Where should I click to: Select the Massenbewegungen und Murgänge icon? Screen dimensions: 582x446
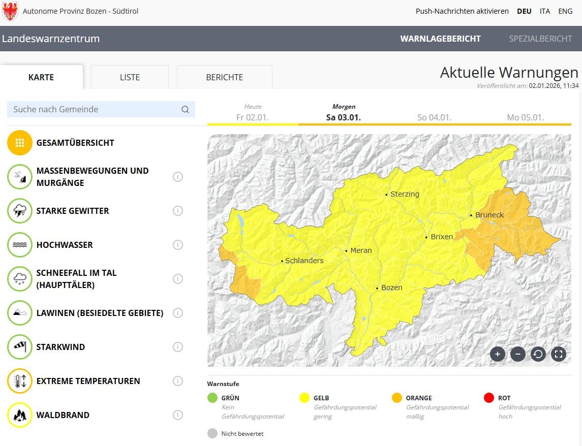(20, 177)
